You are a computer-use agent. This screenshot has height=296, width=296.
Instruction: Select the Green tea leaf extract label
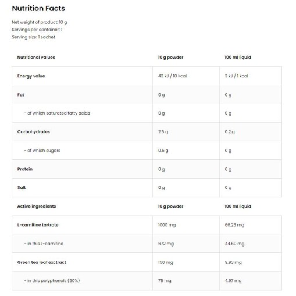[42, 262]
